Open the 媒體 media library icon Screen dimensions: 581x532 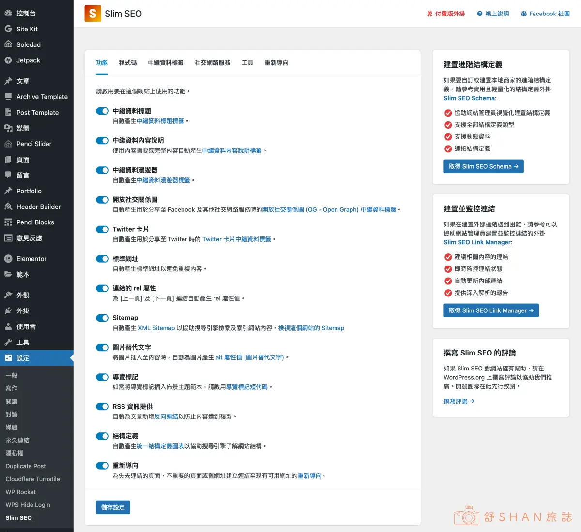click(x=8, y=128)
